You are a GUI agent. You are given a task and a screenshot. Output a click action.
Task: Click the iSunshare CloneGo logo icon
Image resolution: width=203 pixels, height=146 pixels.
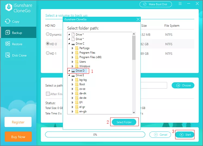(9, 7)
